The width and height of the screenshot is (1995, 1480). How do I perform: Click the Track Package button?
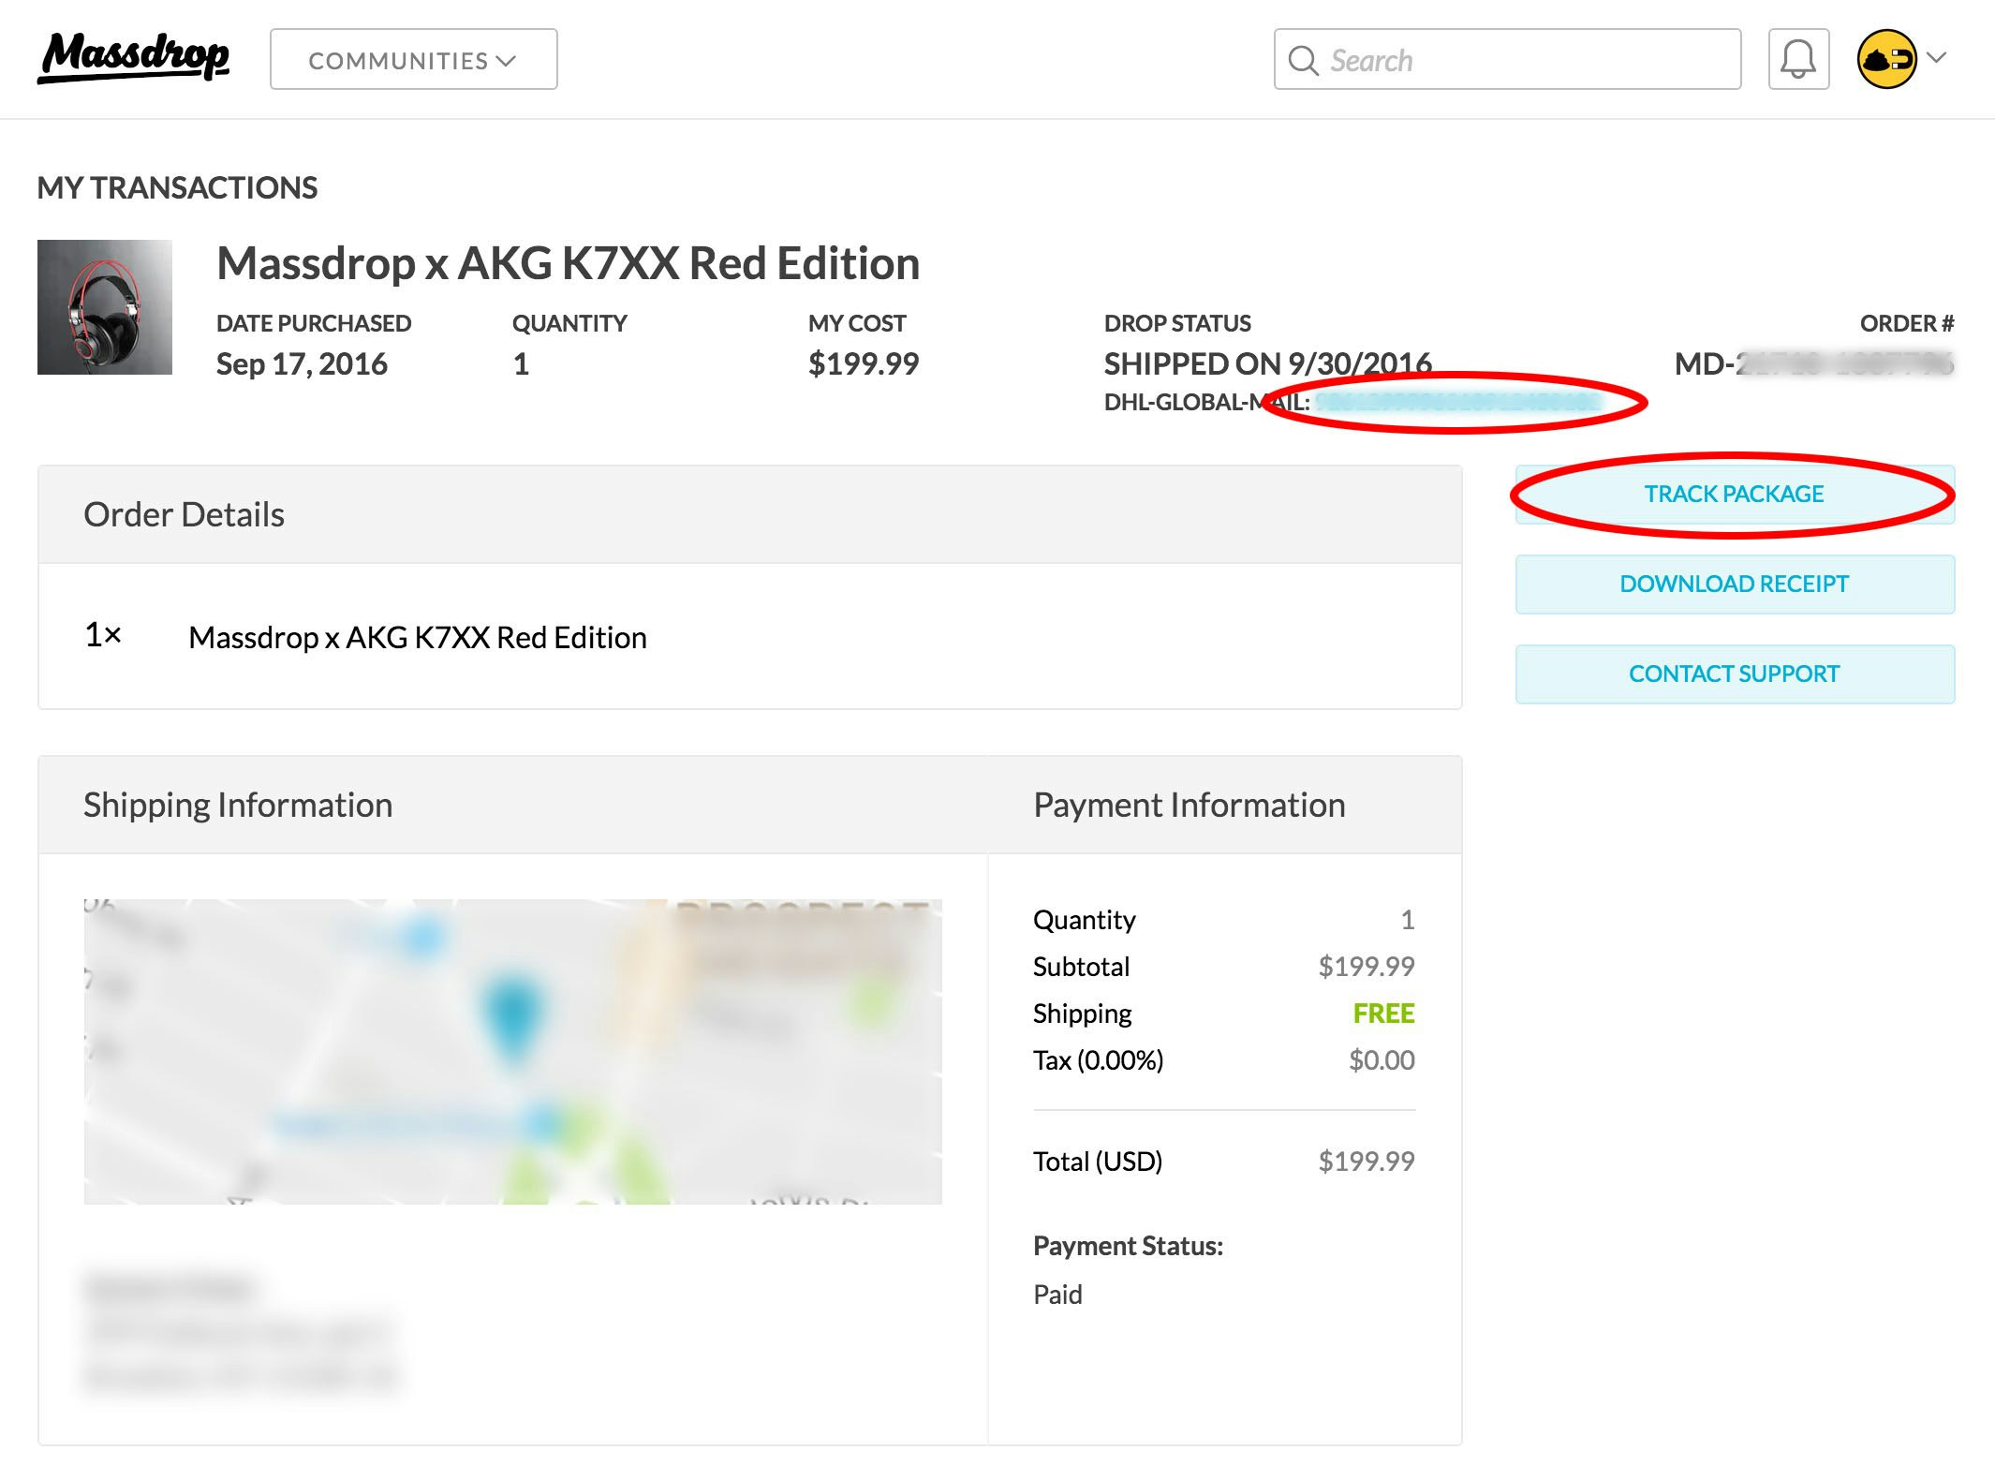point(1734,494)
